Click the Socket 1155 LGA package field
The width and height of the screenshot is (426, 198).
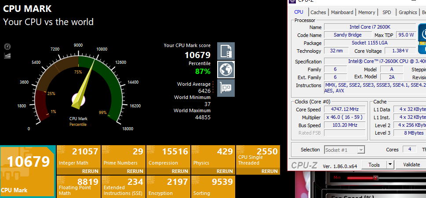click(370, 43)
